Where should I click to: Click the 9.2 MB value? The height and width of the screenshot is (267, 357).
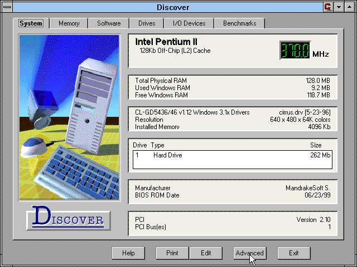coord(321,88)
